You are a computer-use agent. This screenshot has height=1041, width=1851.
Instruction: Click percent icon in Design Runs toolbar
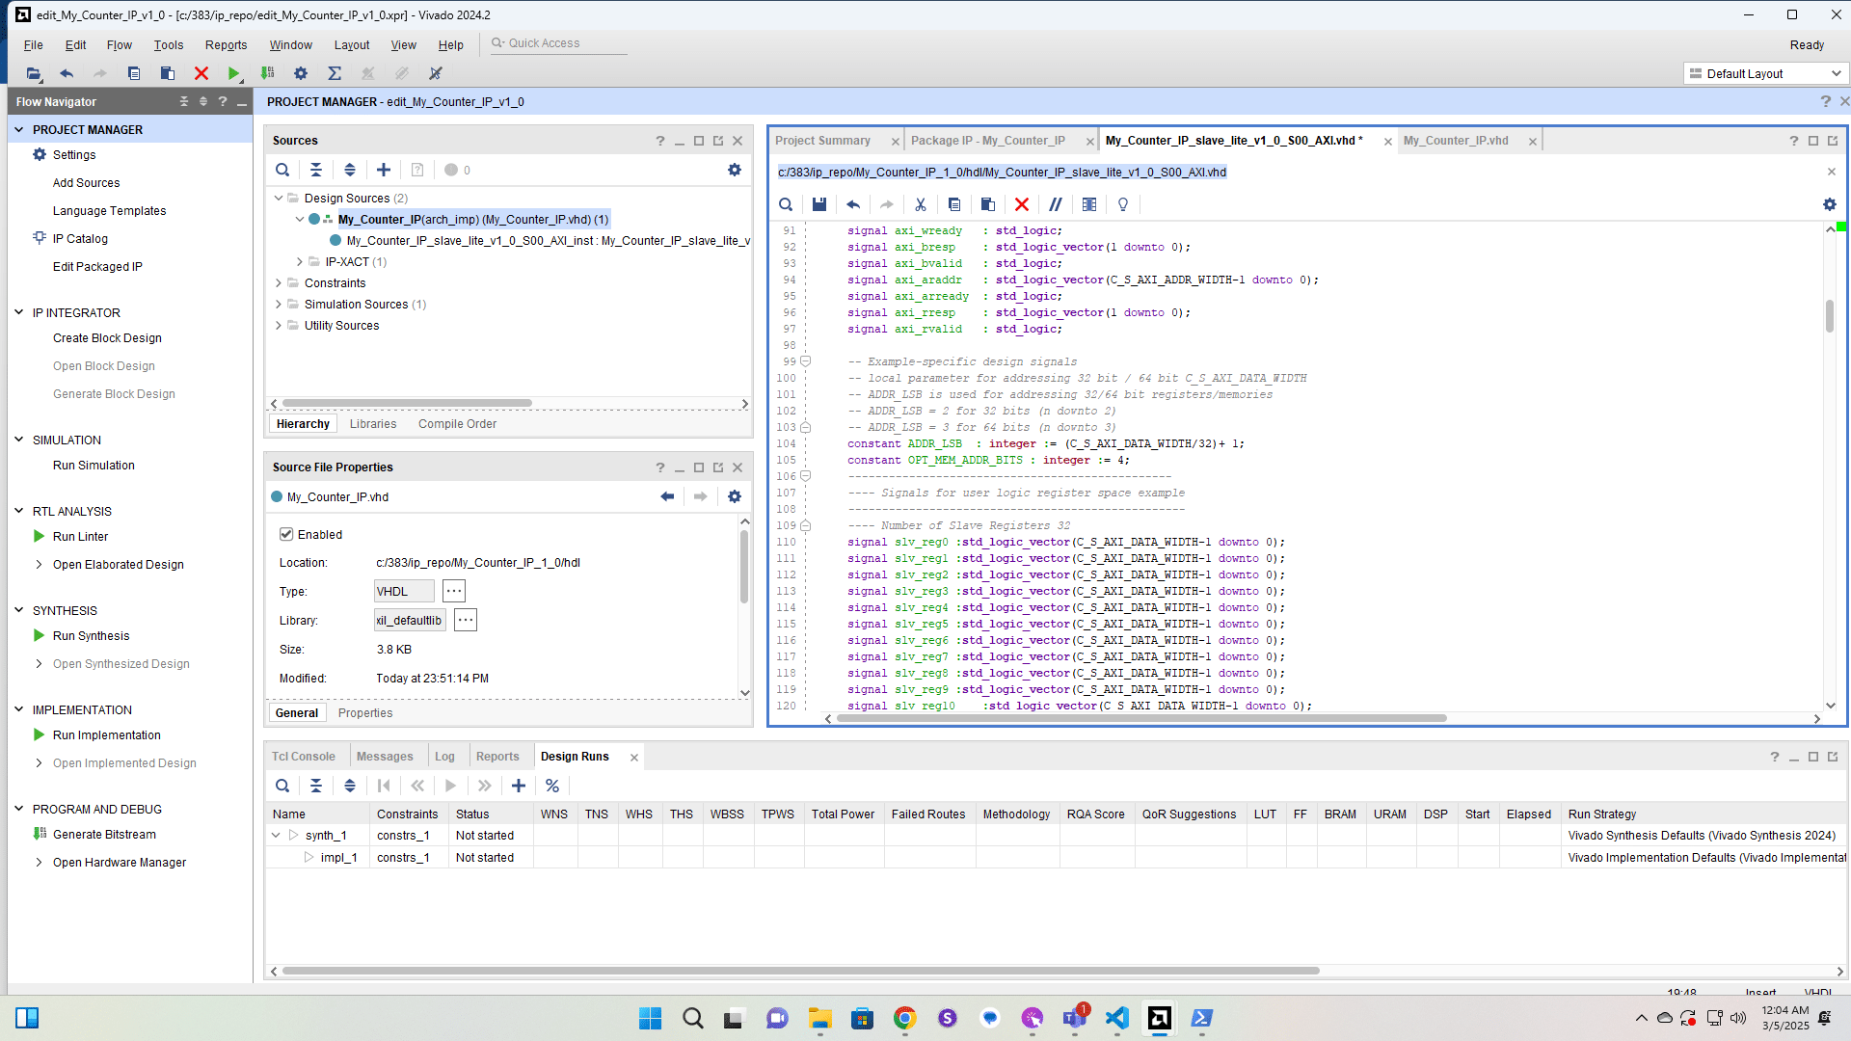[551, 786]
